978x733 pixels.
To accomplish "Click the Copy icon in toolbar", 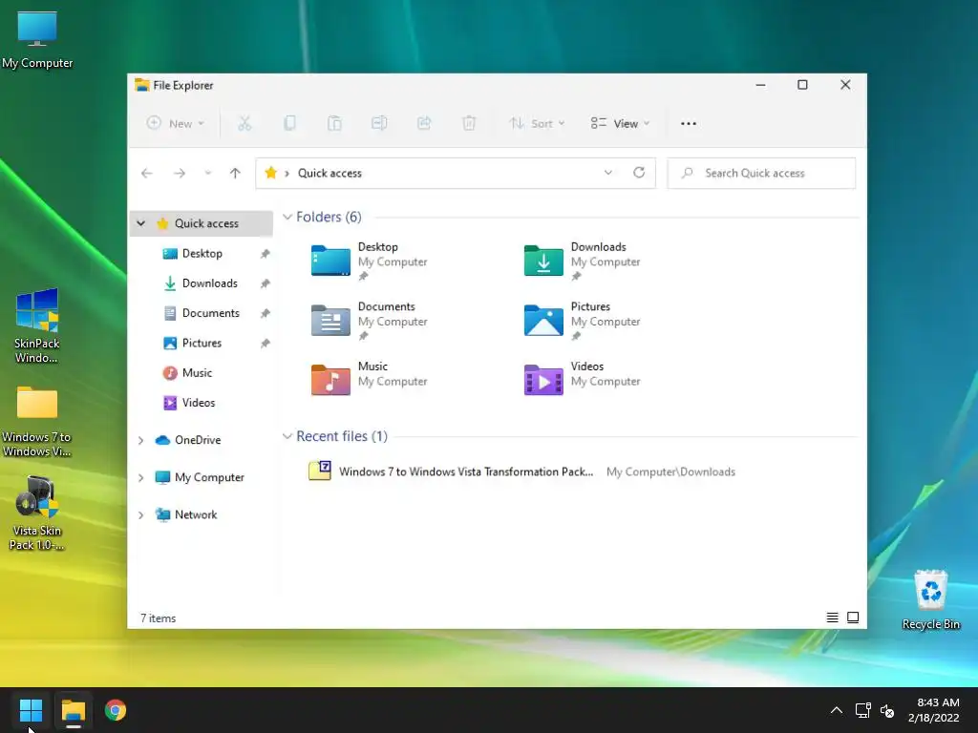I will click(289, 123).
